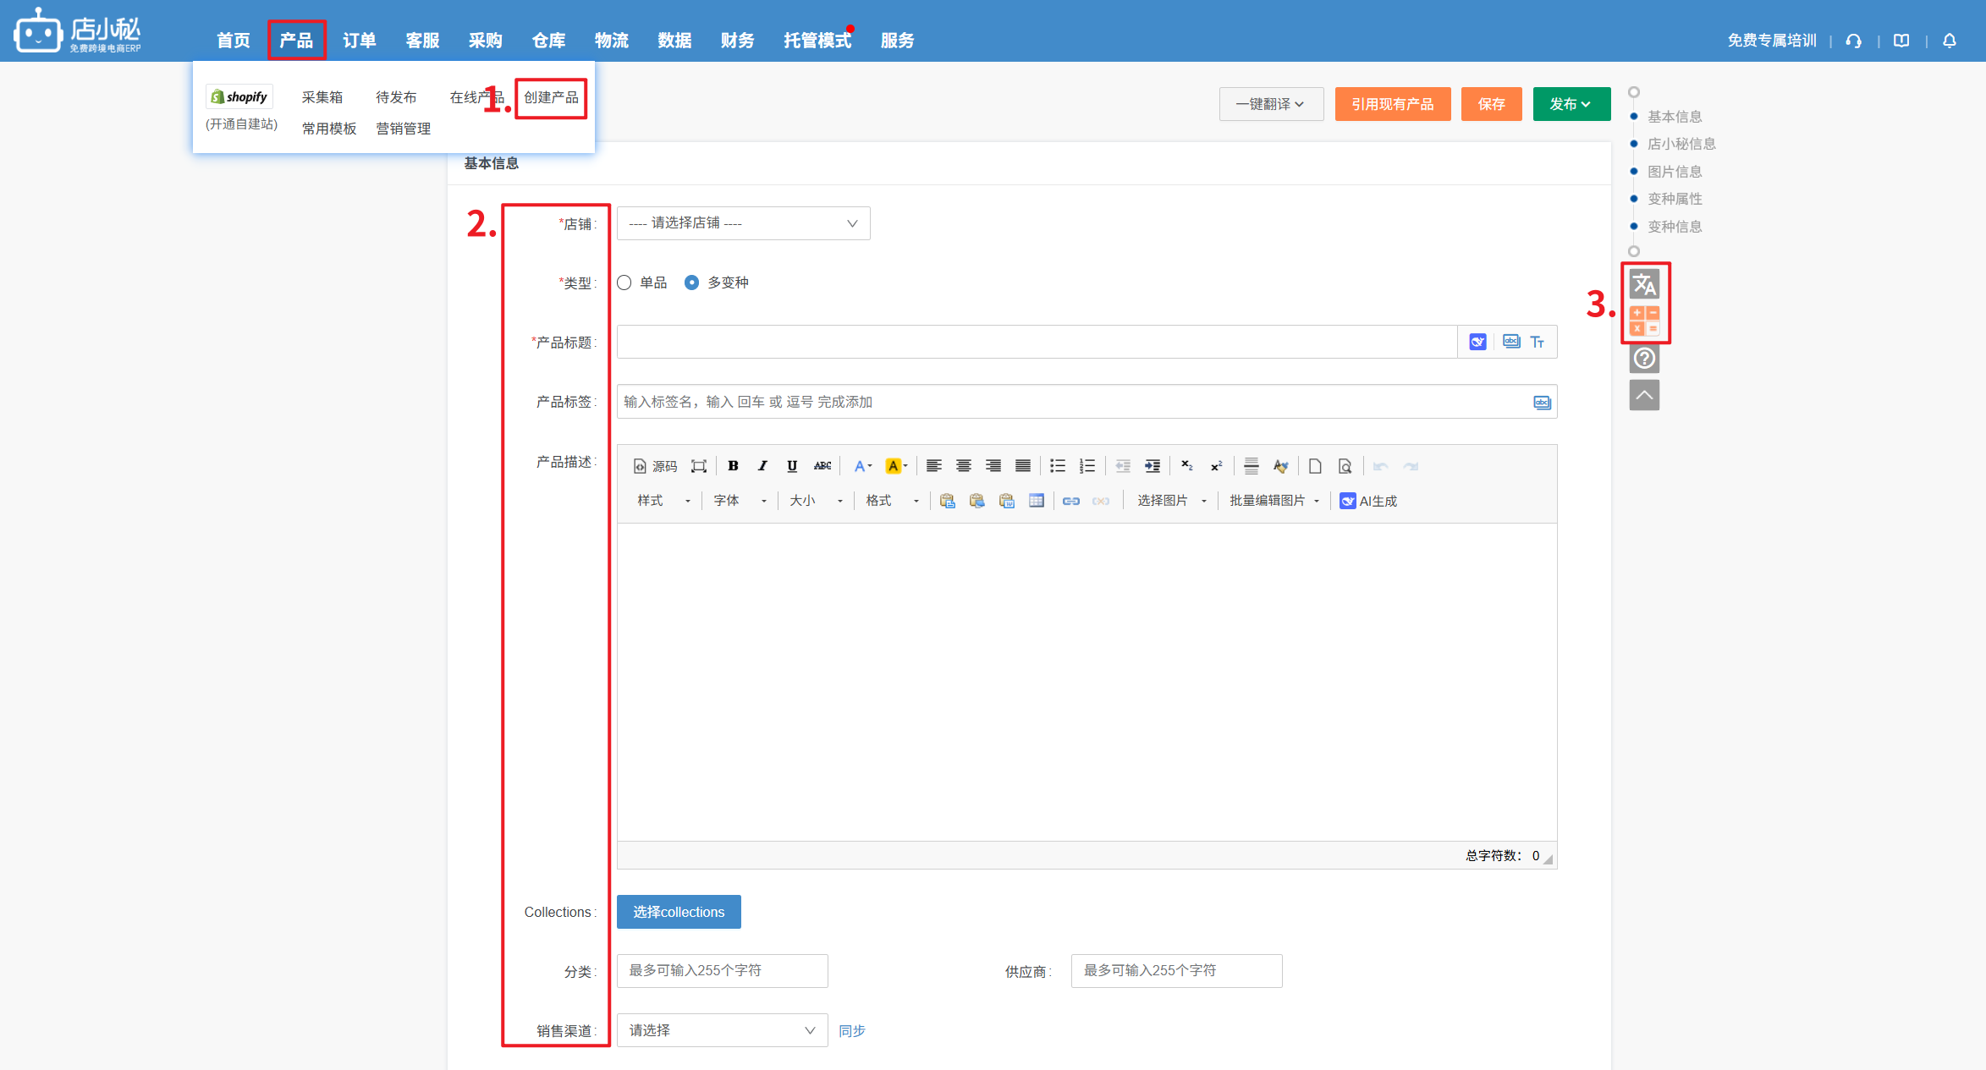1986x1070 pixels.
Task: Open the 请选择店铺 dropdown
Action: [743, 223]
